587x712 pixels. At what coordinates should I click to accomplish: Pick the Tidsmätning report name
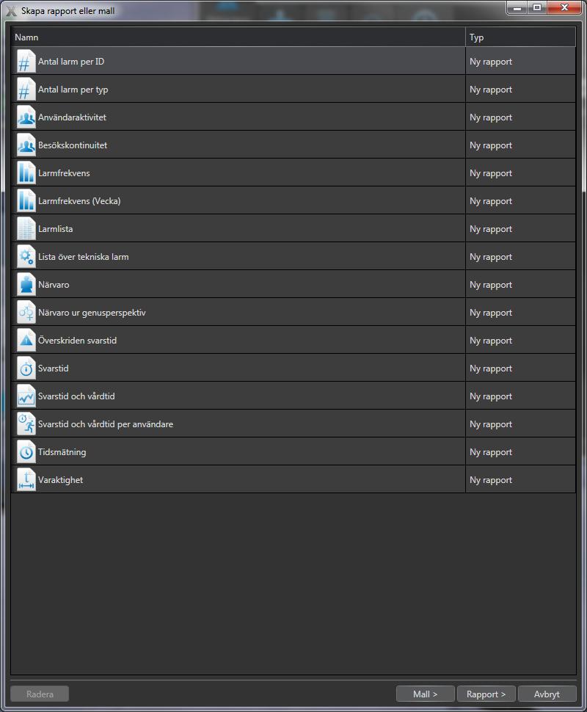point(62,452)
